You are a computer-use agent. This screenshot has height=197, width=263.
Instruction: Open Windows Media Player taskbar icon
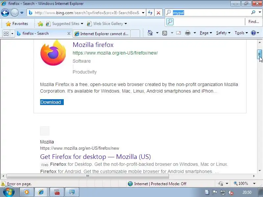tap(27, 192)
